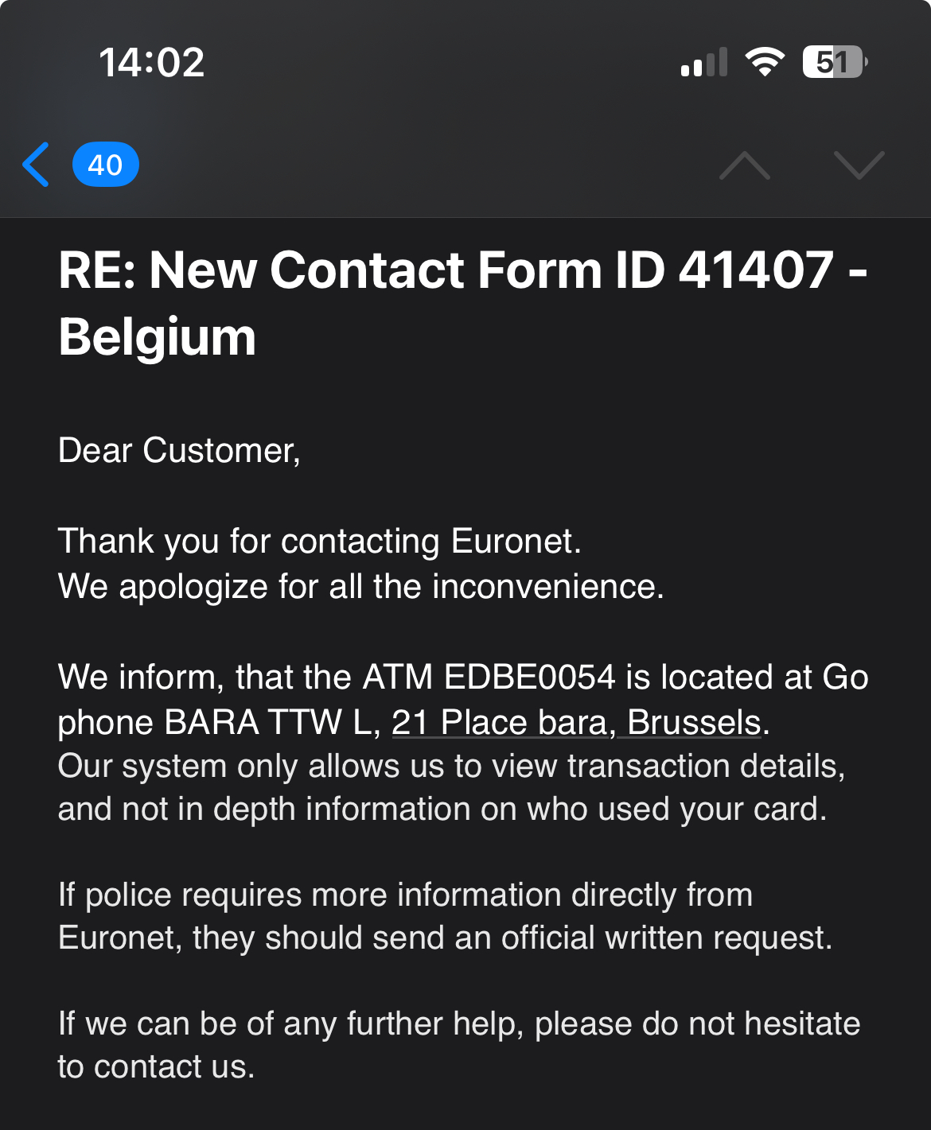Tap the battery level indicator
The image size is (931, 1130).
click(834, 62)
